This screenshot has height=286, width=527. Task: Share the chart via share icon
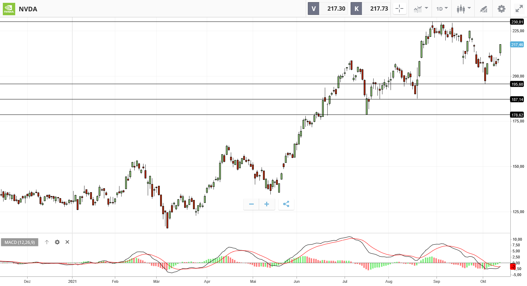tap(286, 204)
